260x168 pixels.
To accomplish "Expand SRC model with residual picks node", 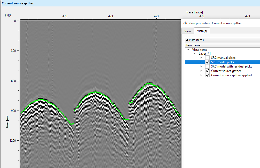I will click(x=201, y=66).
